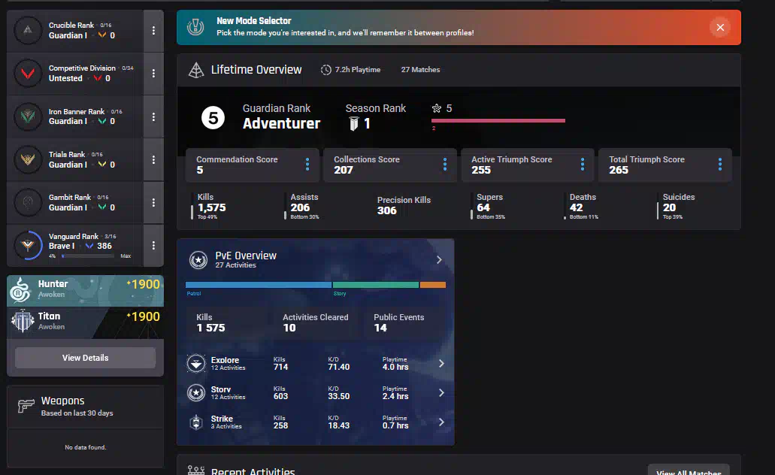Click the Strike activity icon
Image resolution: width=775 pixels, height=475 pixels.
click(x=196, y=422)
